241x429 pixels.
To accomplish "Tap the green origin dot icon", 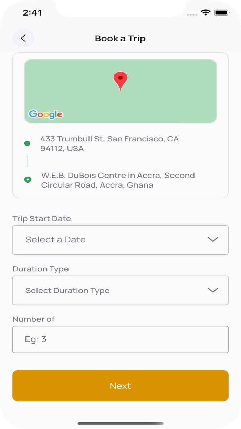I will coord(27,143).
